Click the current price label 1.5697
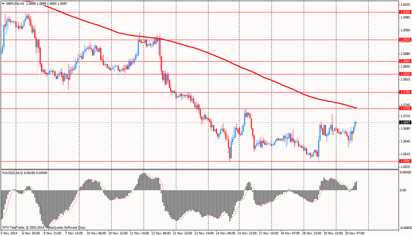Screen dimensions: 412x236 pos(405,123)
